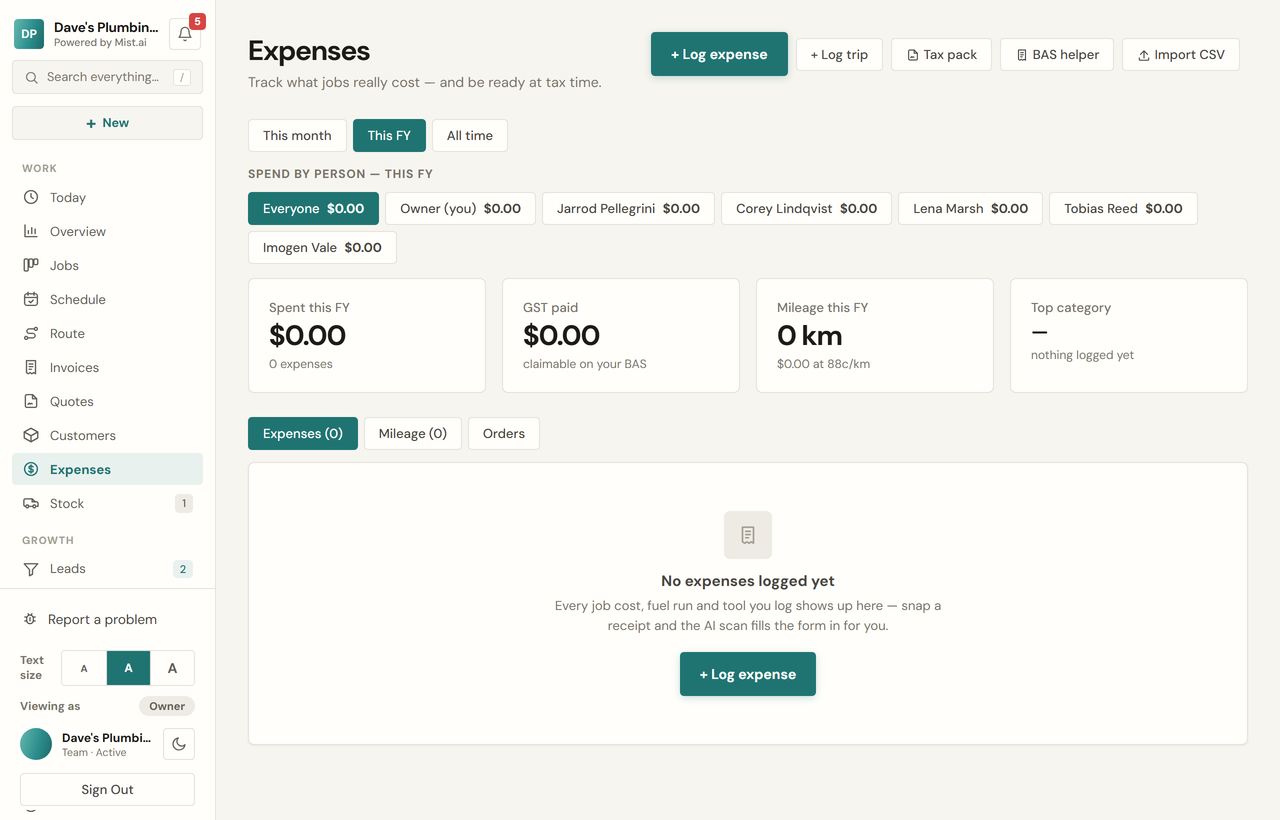Select the medium text size option
The height and width of the screenshot is (820, 1280).
click(128, 668)
